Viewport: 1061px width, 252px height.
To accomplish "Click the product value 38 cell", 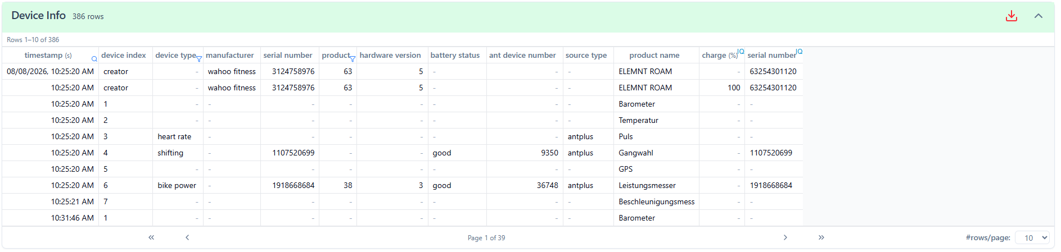I will [x=338, y=185].
